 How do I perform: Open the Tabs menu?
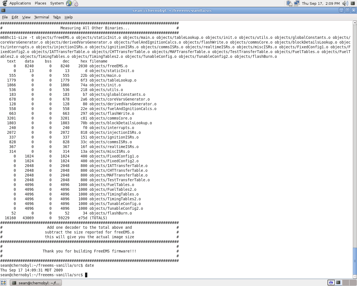pos(57,17)
